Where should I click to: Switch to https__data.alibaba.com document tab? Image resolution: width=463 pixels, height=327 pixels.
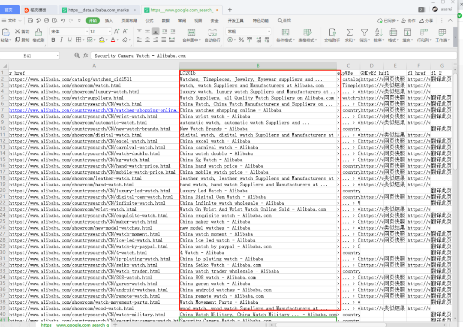[98, 10]
